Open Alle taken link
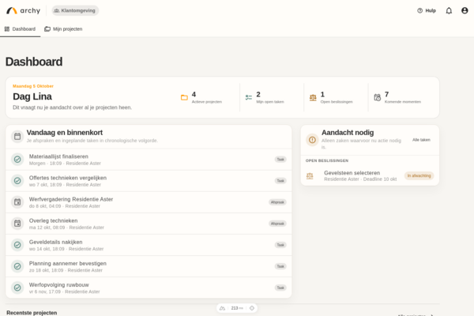This screenshot has width=474, height=316. click(x=421, y=140)
